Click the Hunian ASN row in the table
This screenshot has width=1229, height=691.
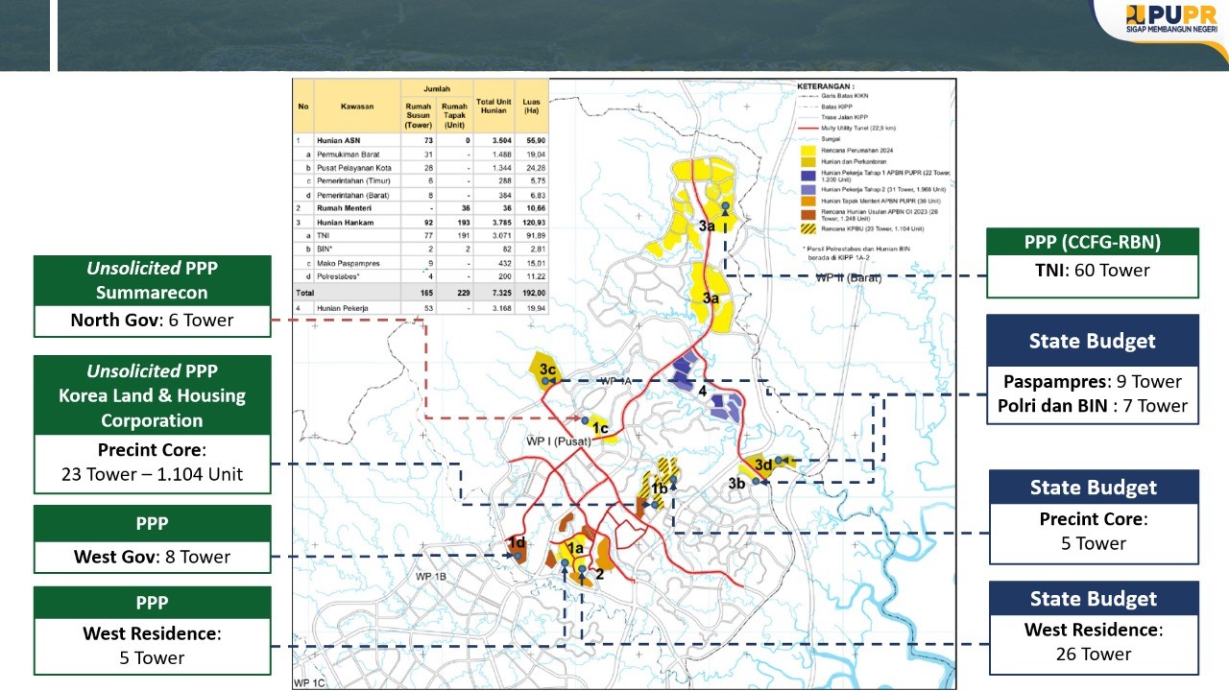click(421, 139)
